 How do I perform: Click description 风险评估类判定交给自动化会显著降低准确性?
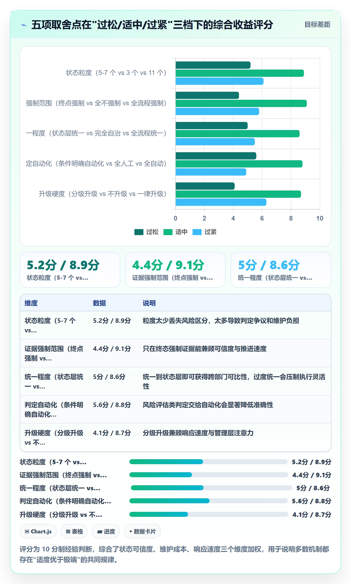(x=208, y=405)
